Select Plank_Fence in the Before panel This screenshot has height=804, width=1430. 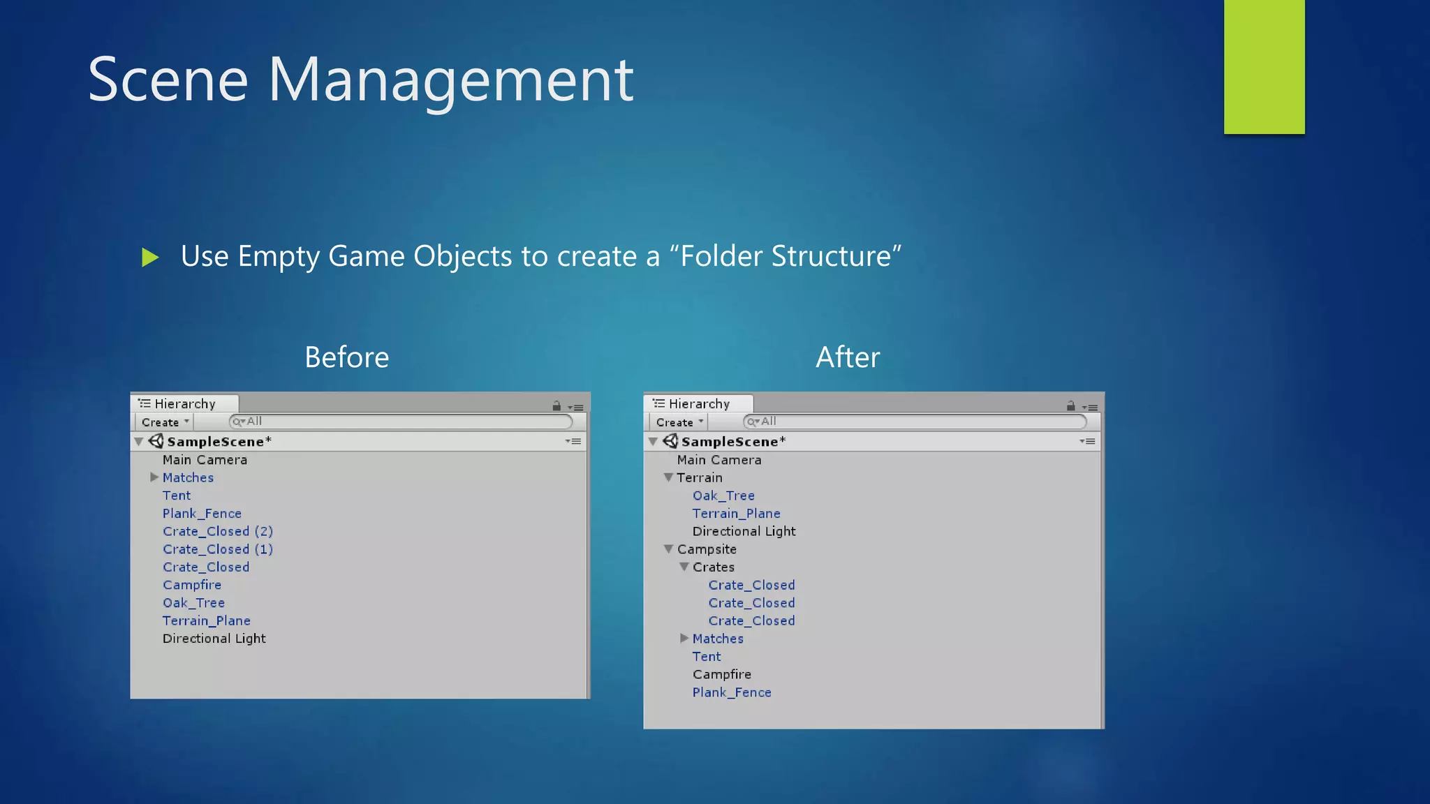tap(202, 514)
